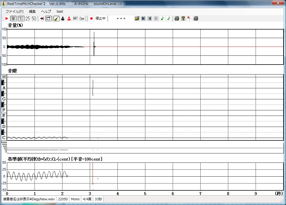Screen dimensions: 286x205
Task: Click the H note label on scale
Action: [x=4, y=77]
